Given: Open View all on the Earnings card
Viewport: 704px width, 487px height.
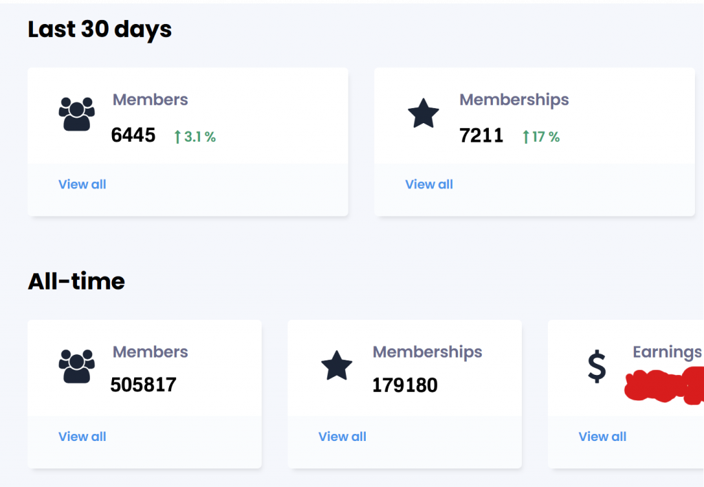Looking at the screenshot, I should (x=602, y=437).
